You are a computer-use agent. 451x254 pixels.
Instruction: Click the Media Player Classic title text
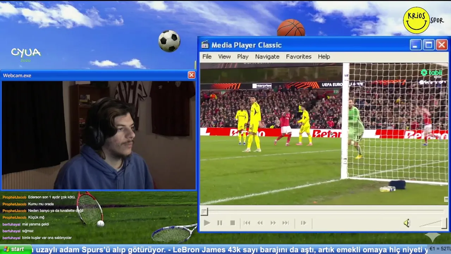click(x=246, y=45)
